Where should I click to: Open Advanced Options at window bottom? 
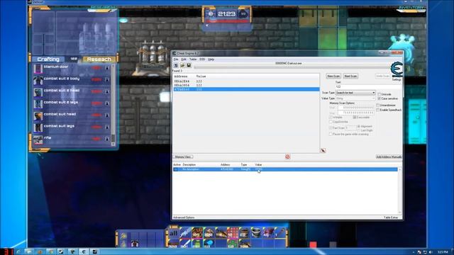[184, 217]
